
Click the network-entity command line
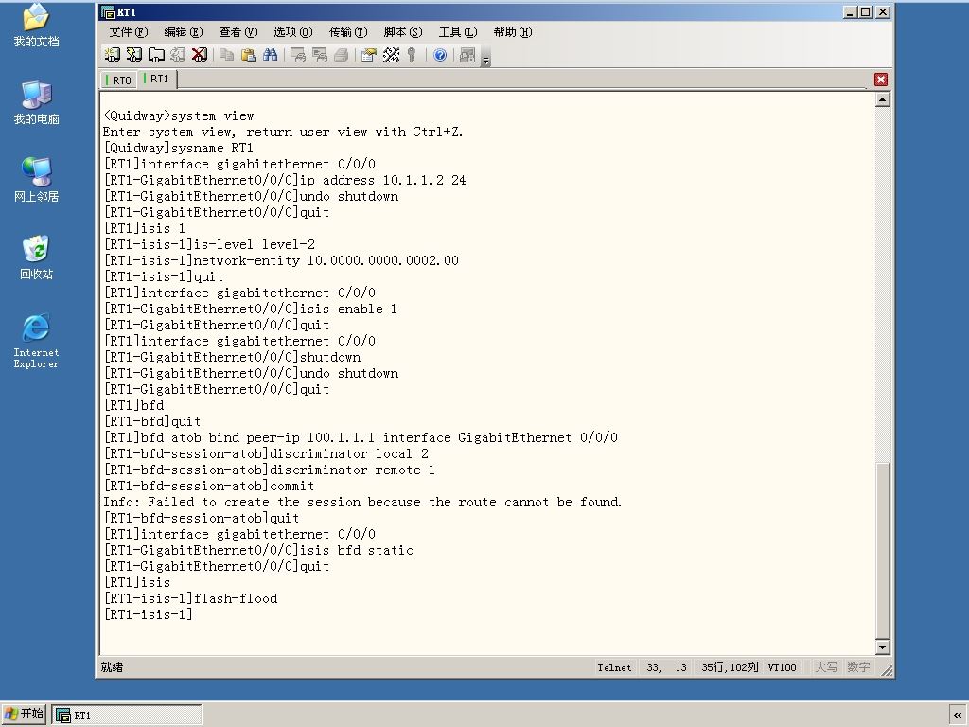281,261
